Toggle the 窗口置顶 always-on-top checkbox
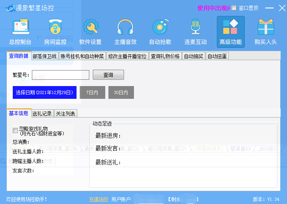 (x=234, y=8)
